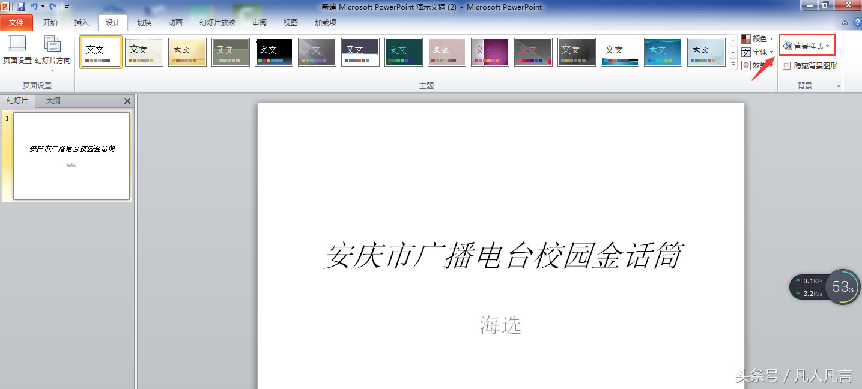
Task: Click the Undo arrow icon
Action: point(34,7)
